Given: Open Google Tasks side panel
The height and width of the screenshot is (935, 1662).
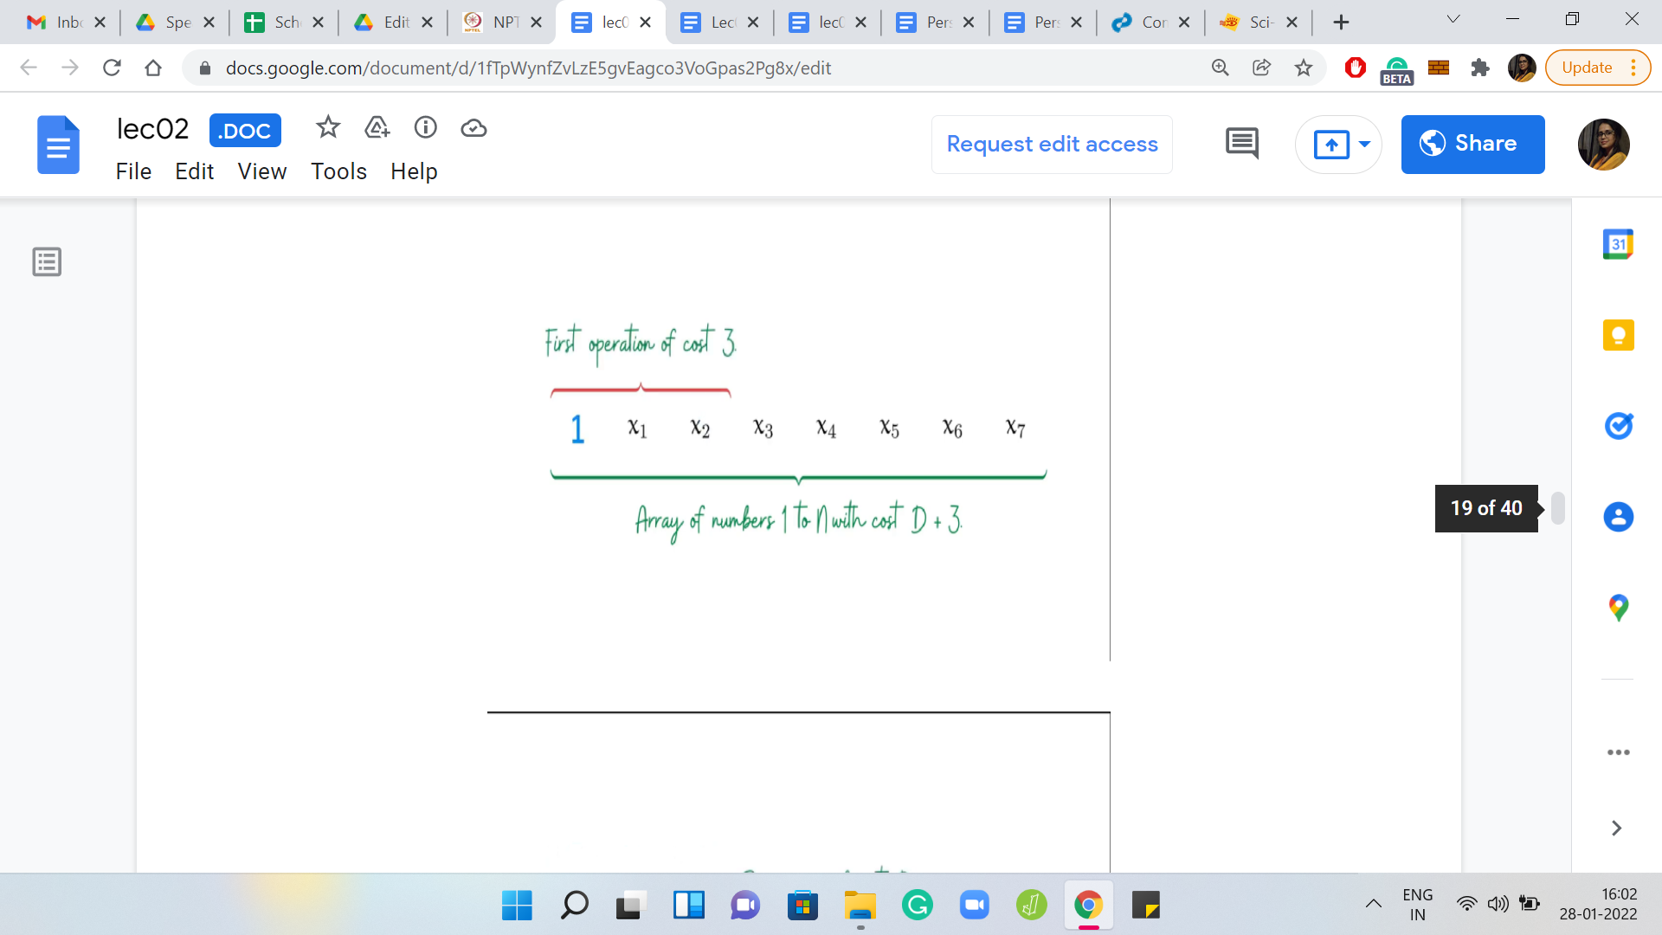Looking at the screenshot, I should coord(1618,425).
